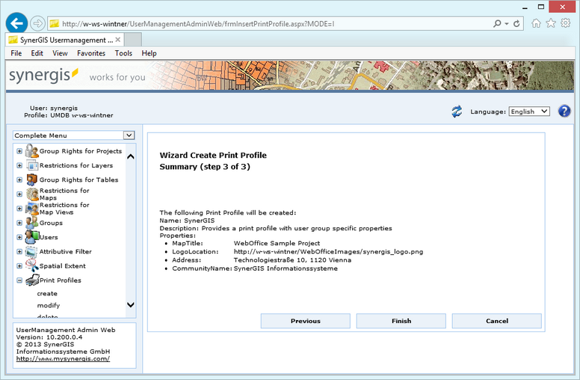
Task: Expand the Attributive Filter node
Action: (x=19, y=251)
